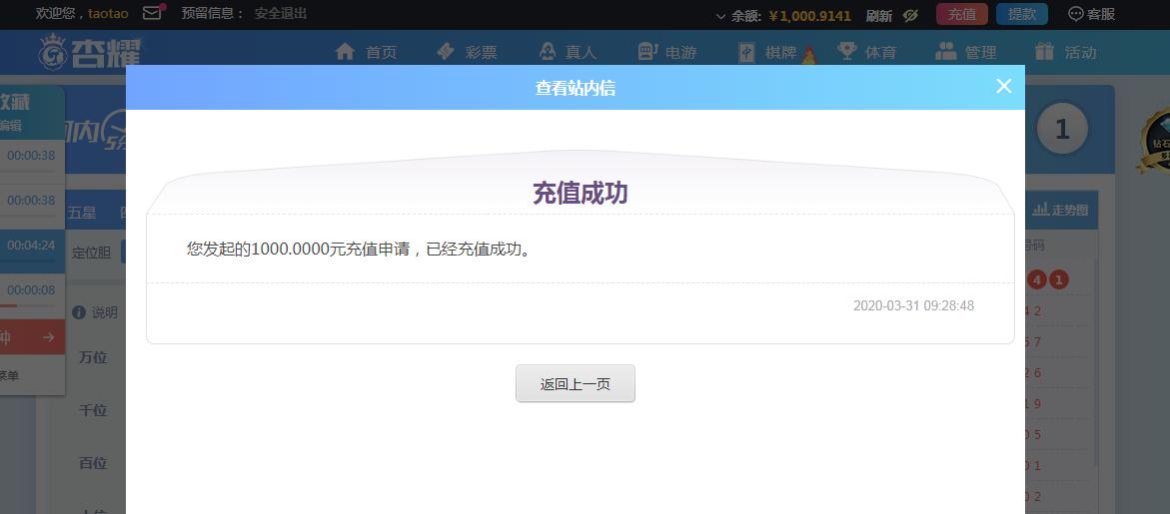Viewport: 1170px width, 514px height.
Task: Select the 真人 live dealer icon
Action: pos(547,52)
